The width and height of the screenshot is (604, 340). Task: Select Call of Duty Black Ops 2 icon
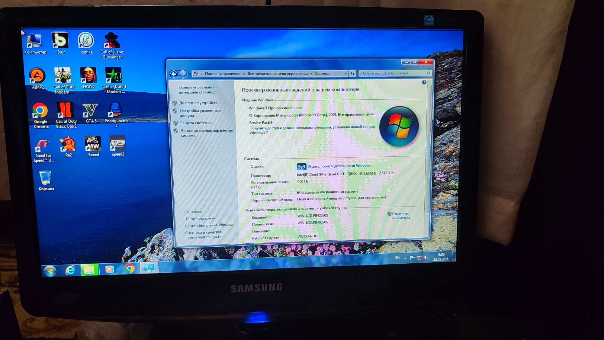tap(66, 115)
